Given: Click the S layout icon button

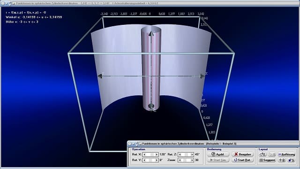Looking at the screenshot, I should (x=291, y=160).
